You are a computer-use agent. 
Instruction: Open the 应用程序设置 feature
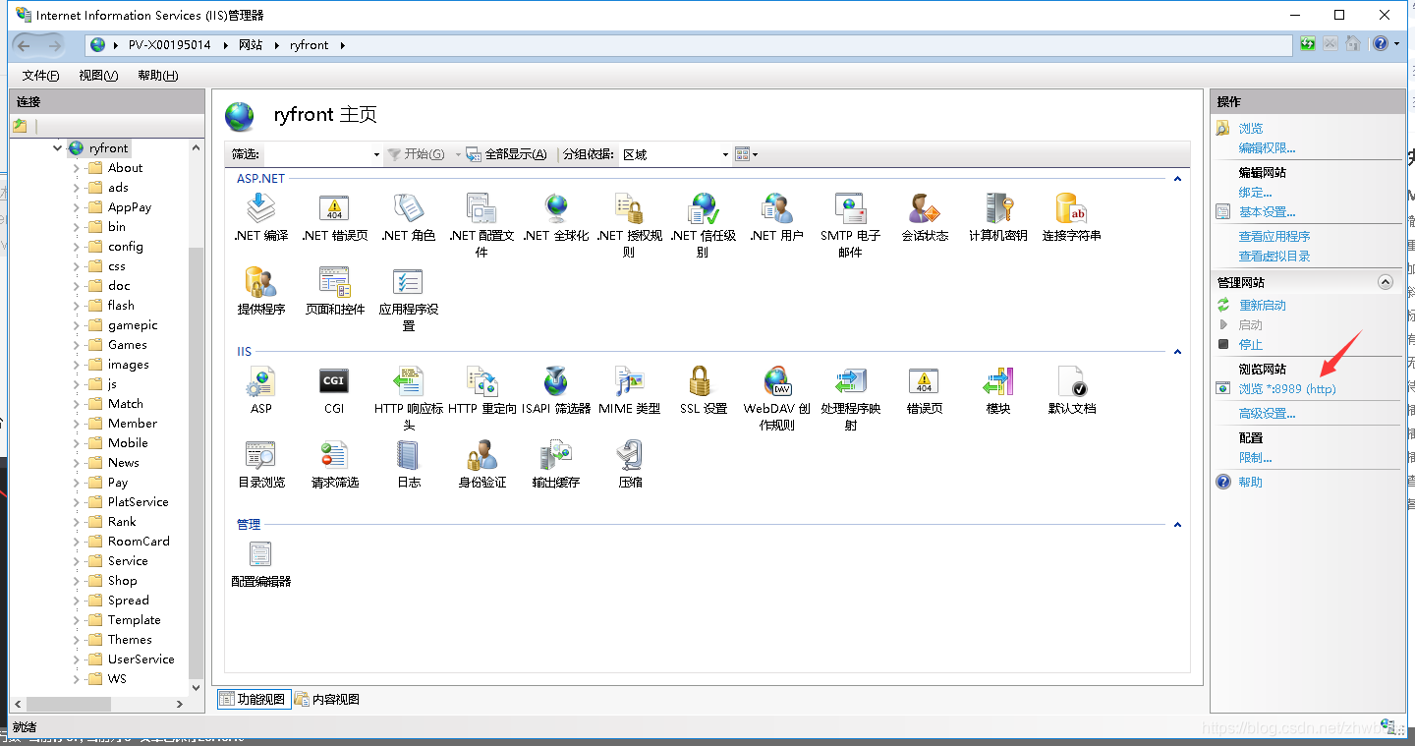click(x=408, y=299)
